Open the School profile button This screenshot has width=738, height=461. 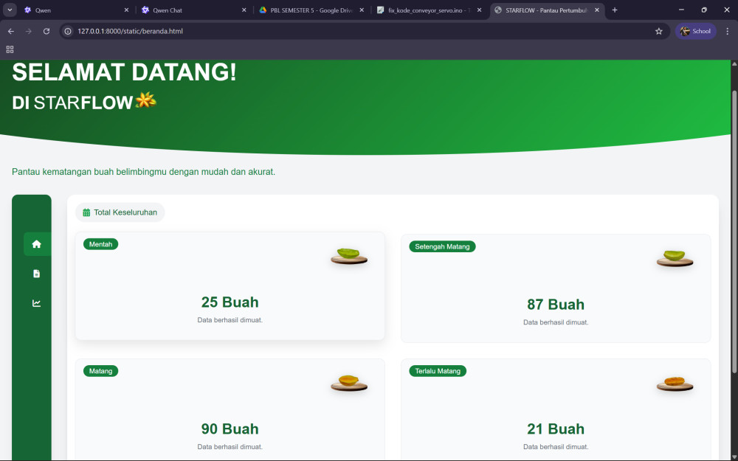[695, 32]
